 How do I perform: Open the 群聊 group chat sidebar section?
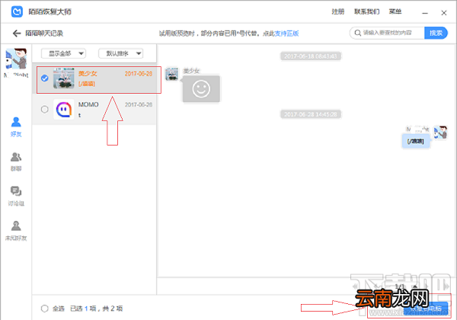16,162
